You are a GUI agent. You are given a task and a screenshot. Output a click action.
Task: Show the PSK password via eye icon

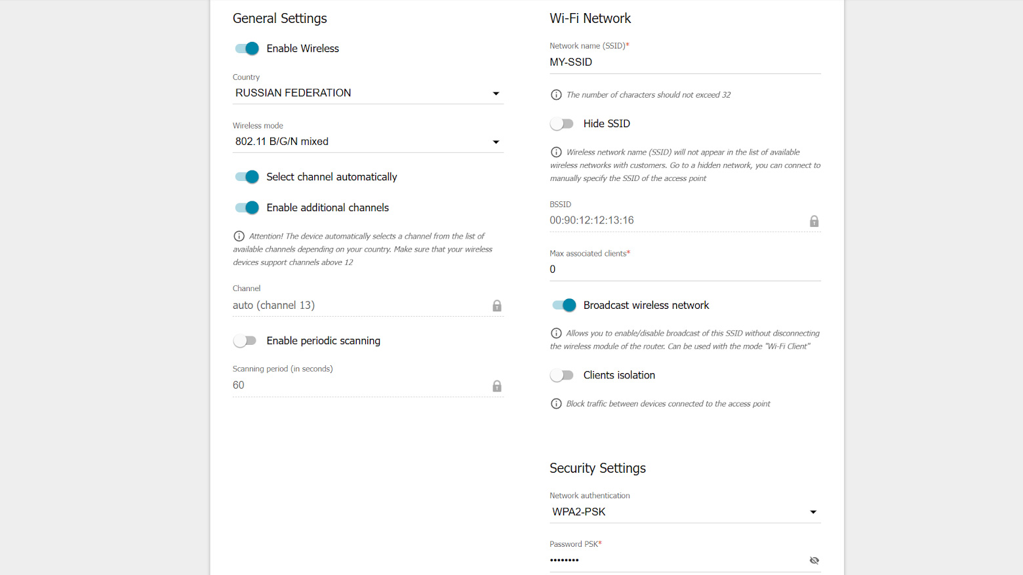pyautogui.click(x=814, y=561)
